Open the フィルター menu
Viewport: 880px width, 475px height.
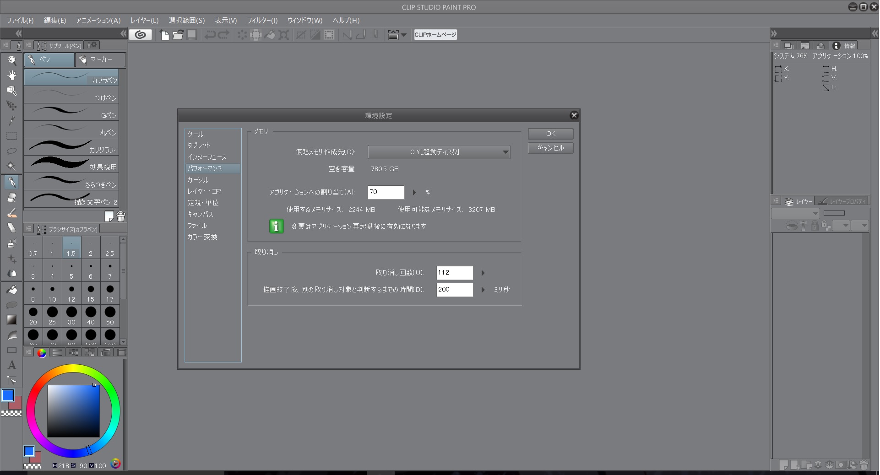pyautogui.click(x=262, y=21)
